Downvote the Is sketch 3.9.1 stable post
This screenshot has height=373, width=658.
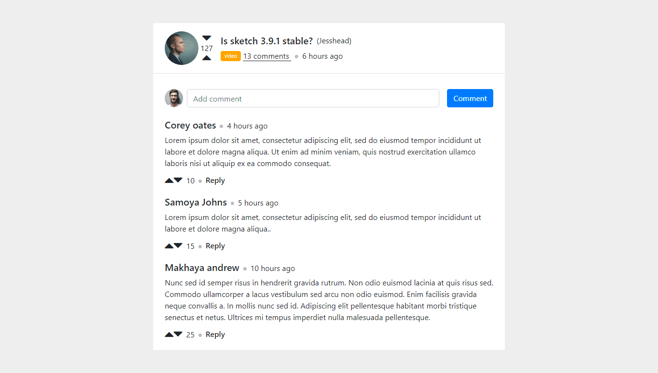point(207,37)
